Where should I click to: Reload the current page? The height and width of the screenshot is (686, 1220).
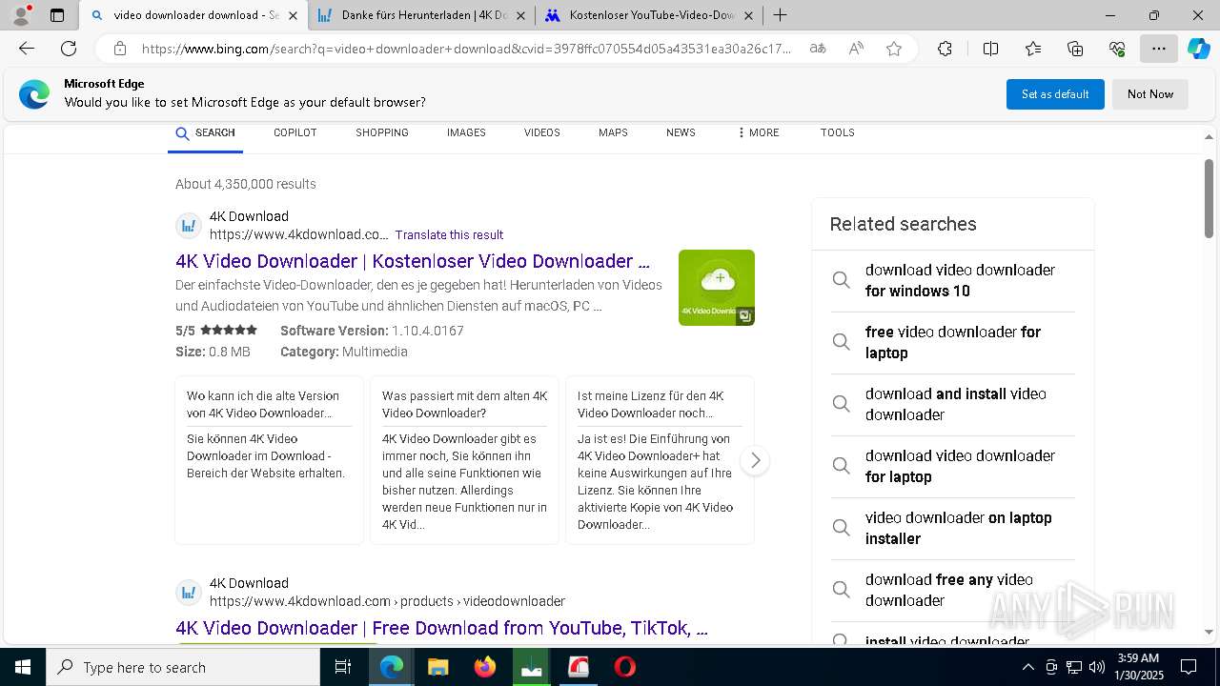click(x=69, y=49)
